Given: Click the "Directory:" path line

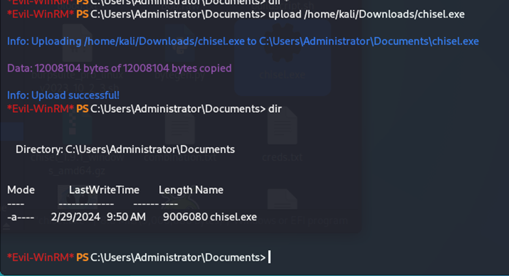Looking at the screenshot, I should [125, 149].
